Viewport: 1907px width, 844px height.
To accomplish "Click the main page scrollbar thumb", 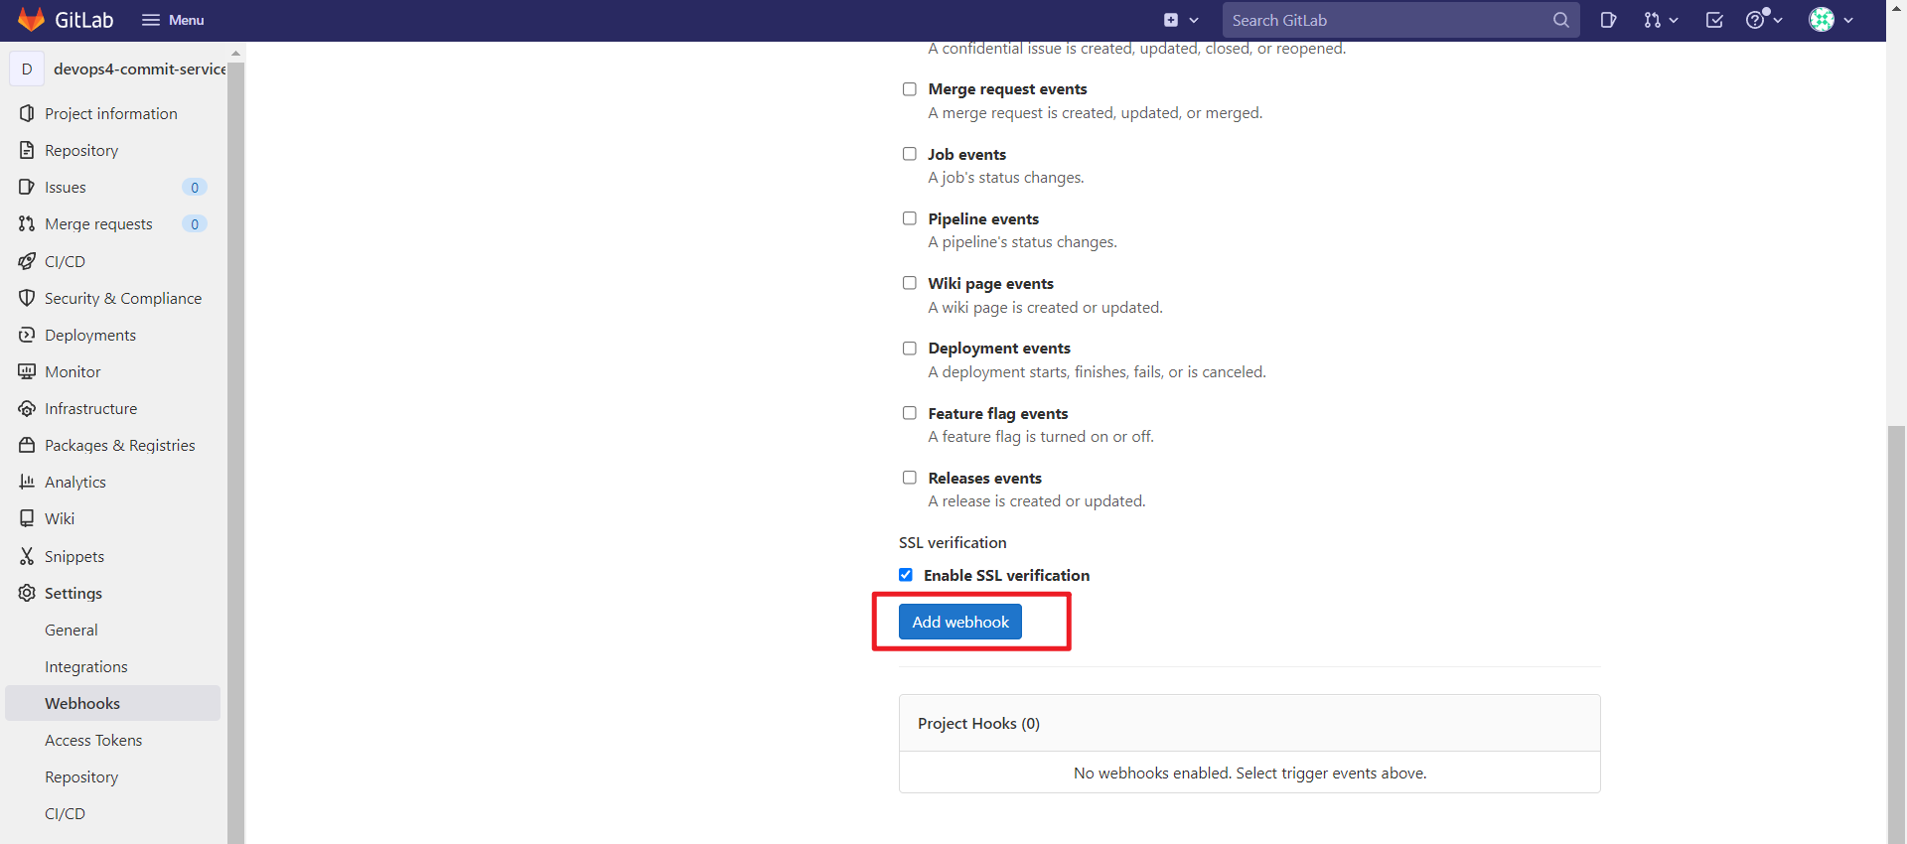I will click(1896, 633).
